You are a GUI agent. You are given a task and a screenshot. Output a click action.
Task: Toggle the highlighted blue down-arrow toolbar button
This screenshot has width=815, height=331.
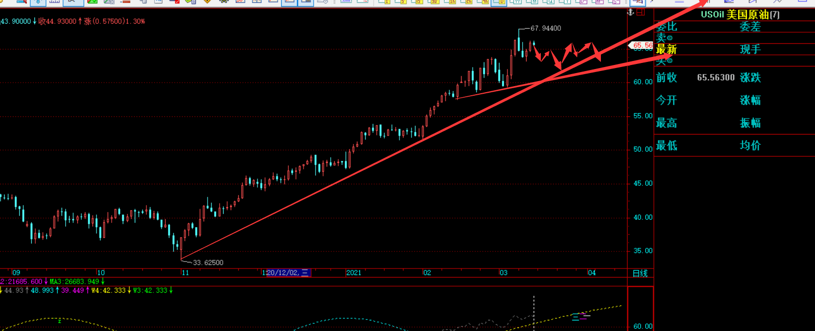pos(38,2)
